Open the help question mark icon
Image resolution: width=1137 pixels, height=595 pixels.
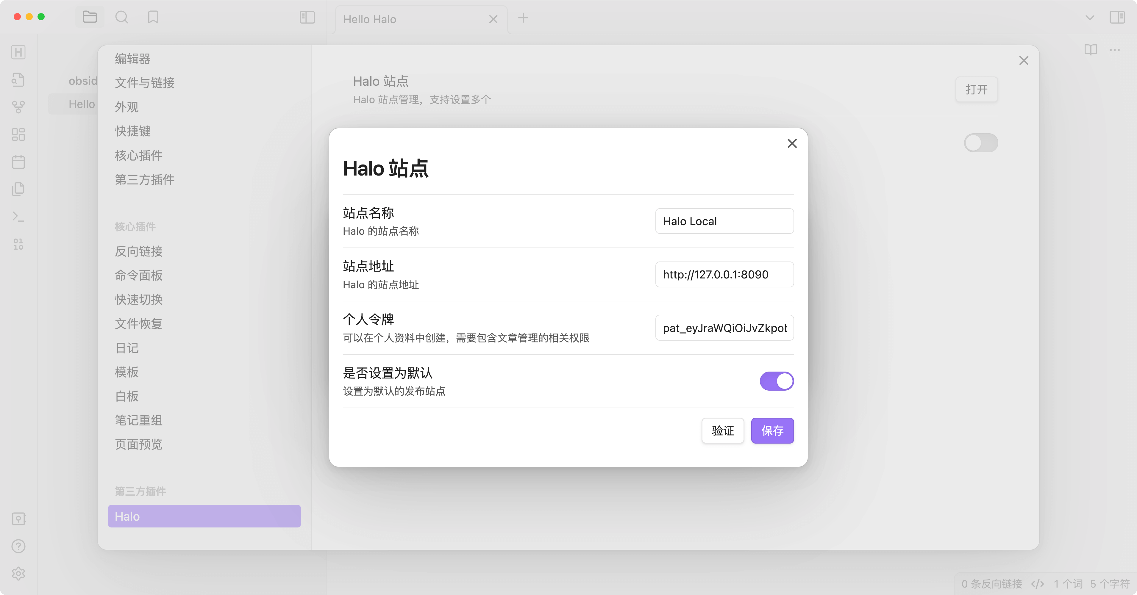18,546
